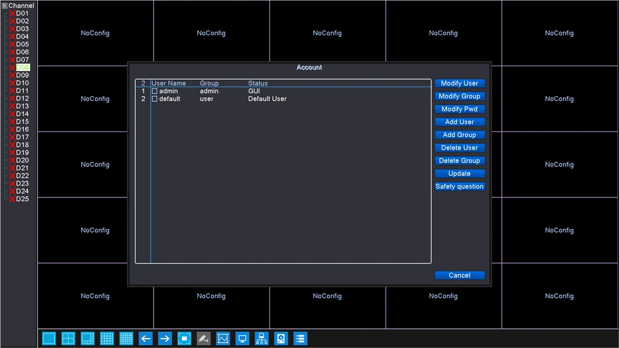
Task: Tick the default user checkbox
Action: coord(154,98)
